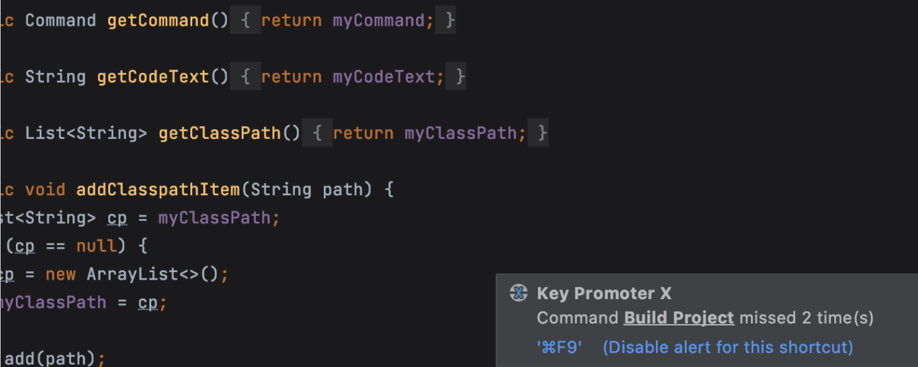The height and width of the screenshot is (367, 918).
Task: Expand folded closing brace after myCodeText
Action: [456, 76]
